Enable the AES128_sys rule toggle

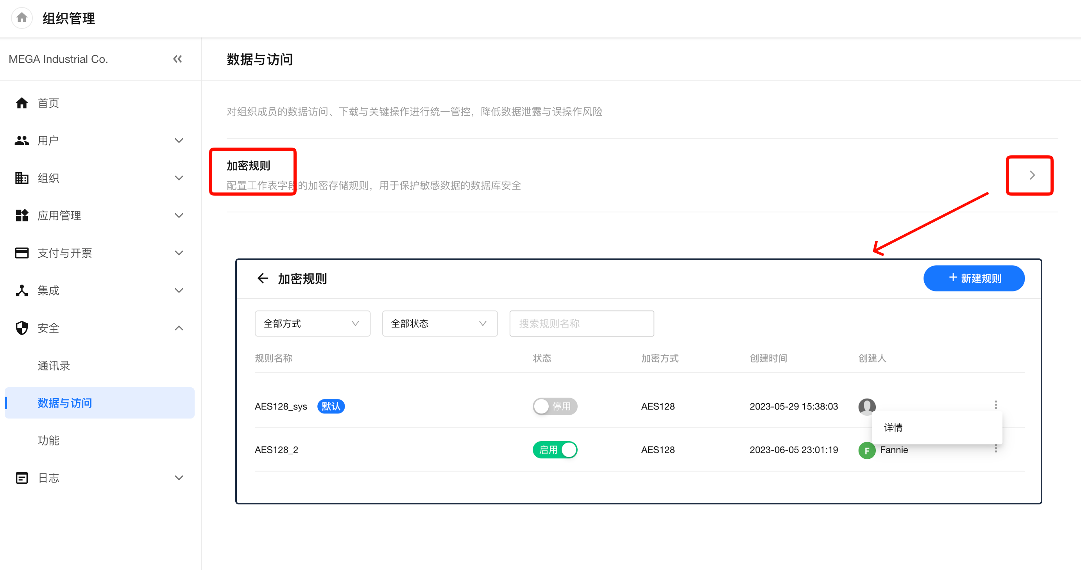tap(555, 406)
